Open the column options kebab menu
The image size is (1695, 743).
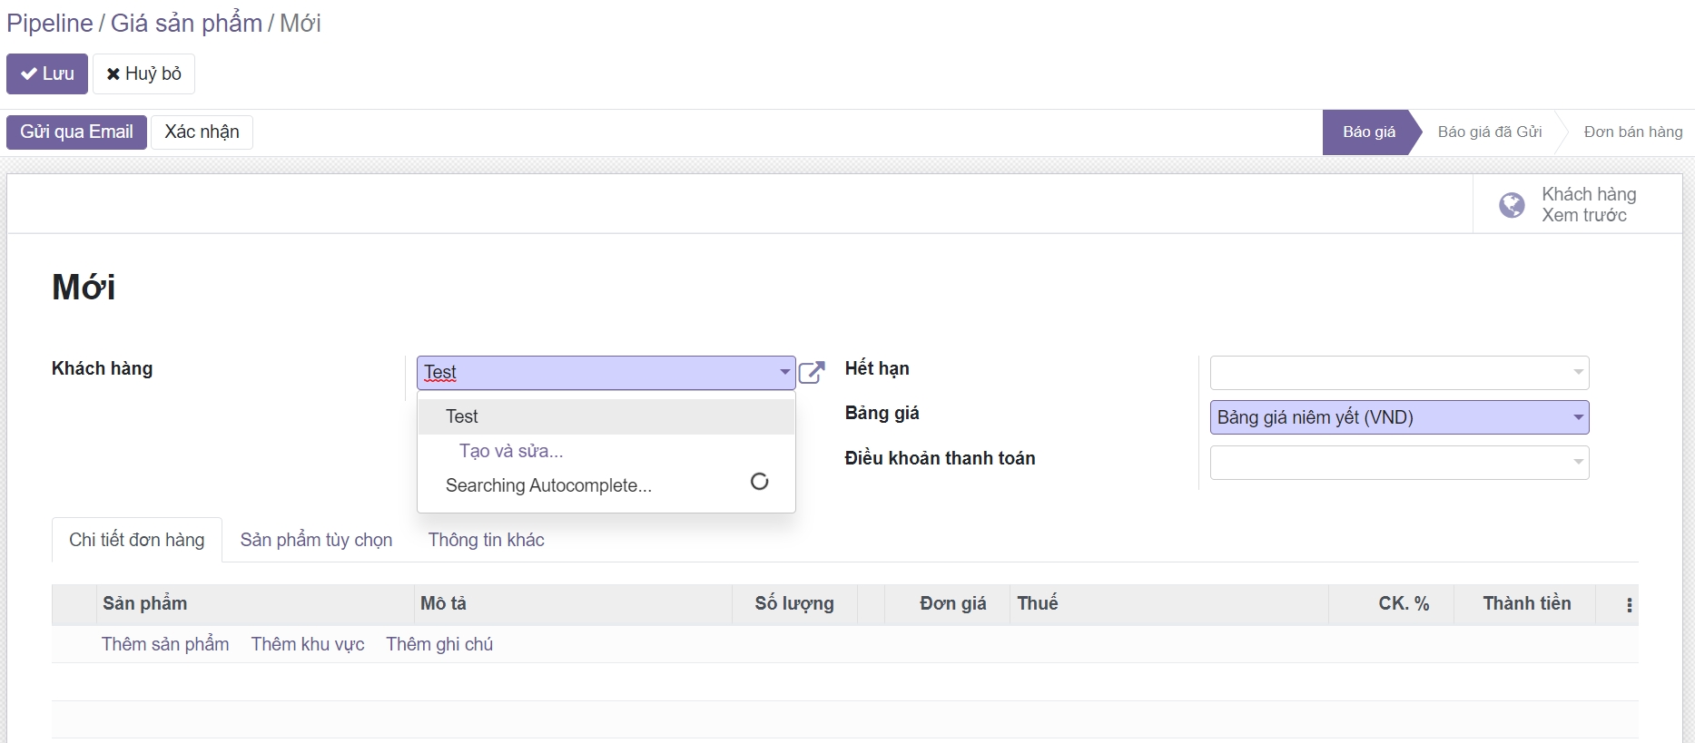(x=1629, y=605)
